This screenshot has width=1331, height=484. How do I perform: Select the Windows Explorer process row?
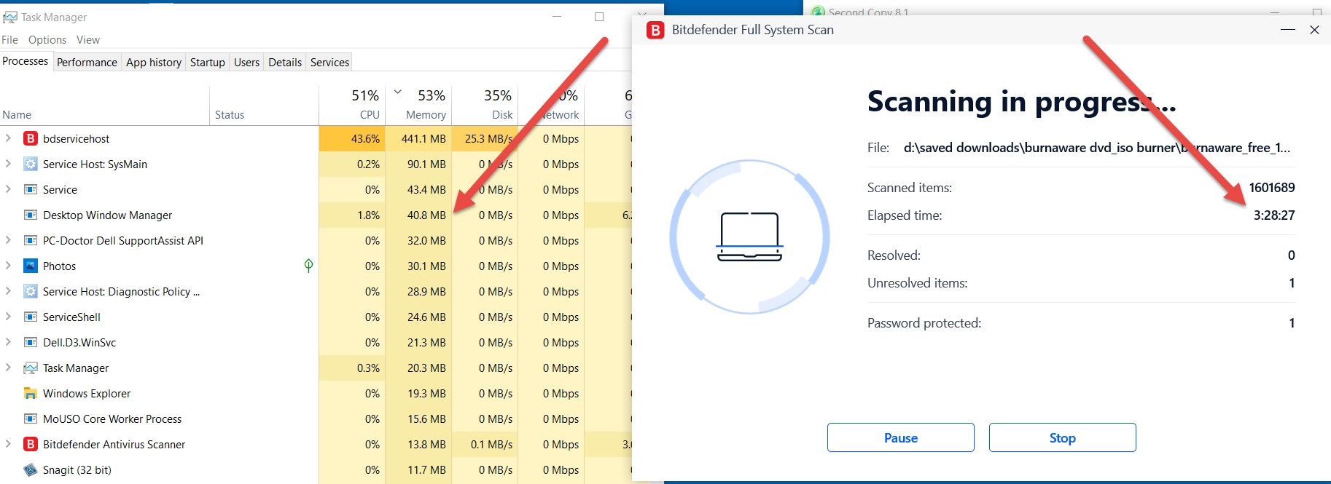pyautogui.click(x=316, y=393)
